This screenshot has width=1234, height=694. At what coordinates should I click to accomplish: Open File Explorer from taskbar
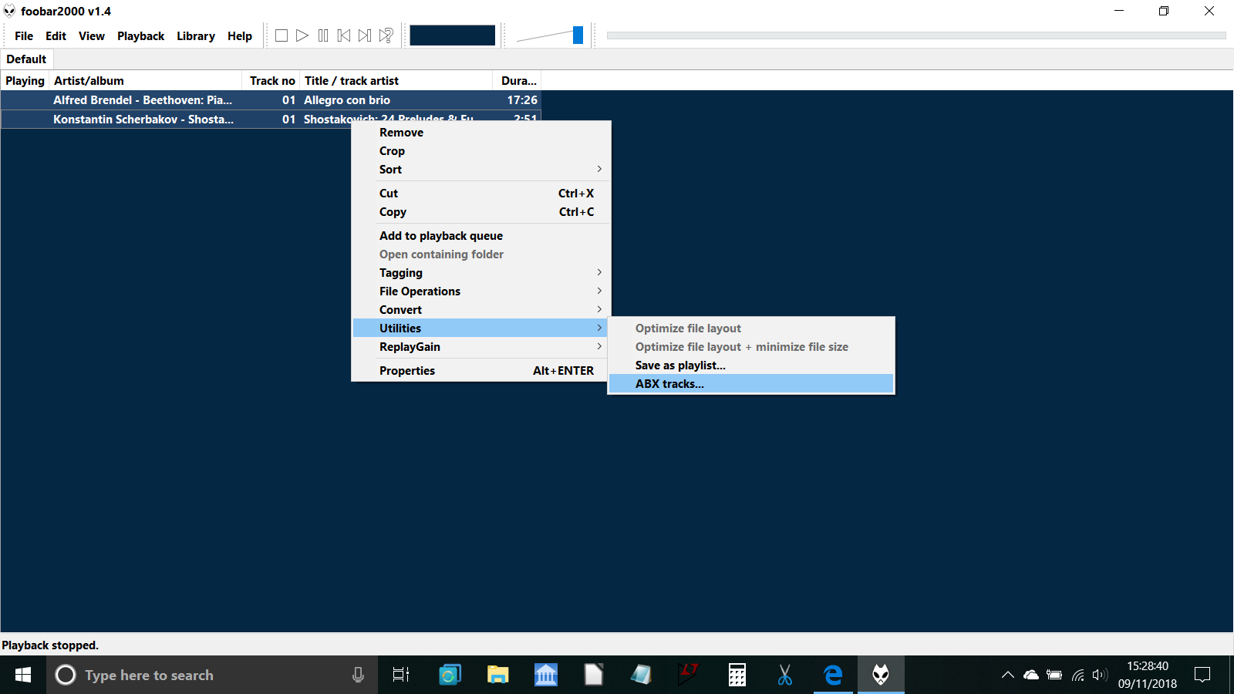click(497, 675)
